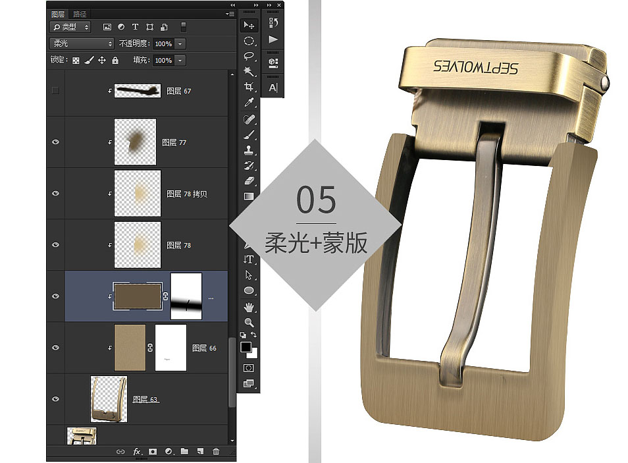Open the Character panel icon

tap(273, 88)
